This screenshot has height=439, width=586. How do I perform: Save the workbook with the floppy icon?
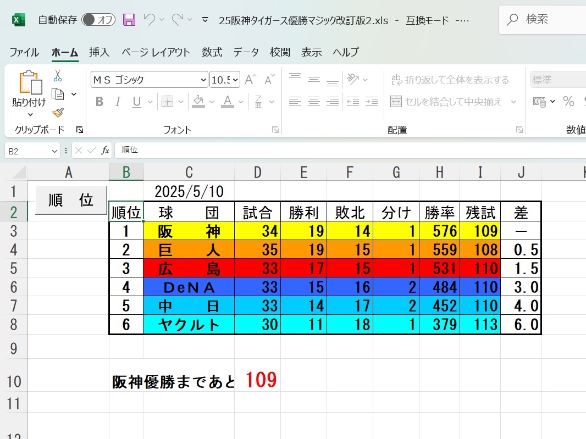point(129,19)
